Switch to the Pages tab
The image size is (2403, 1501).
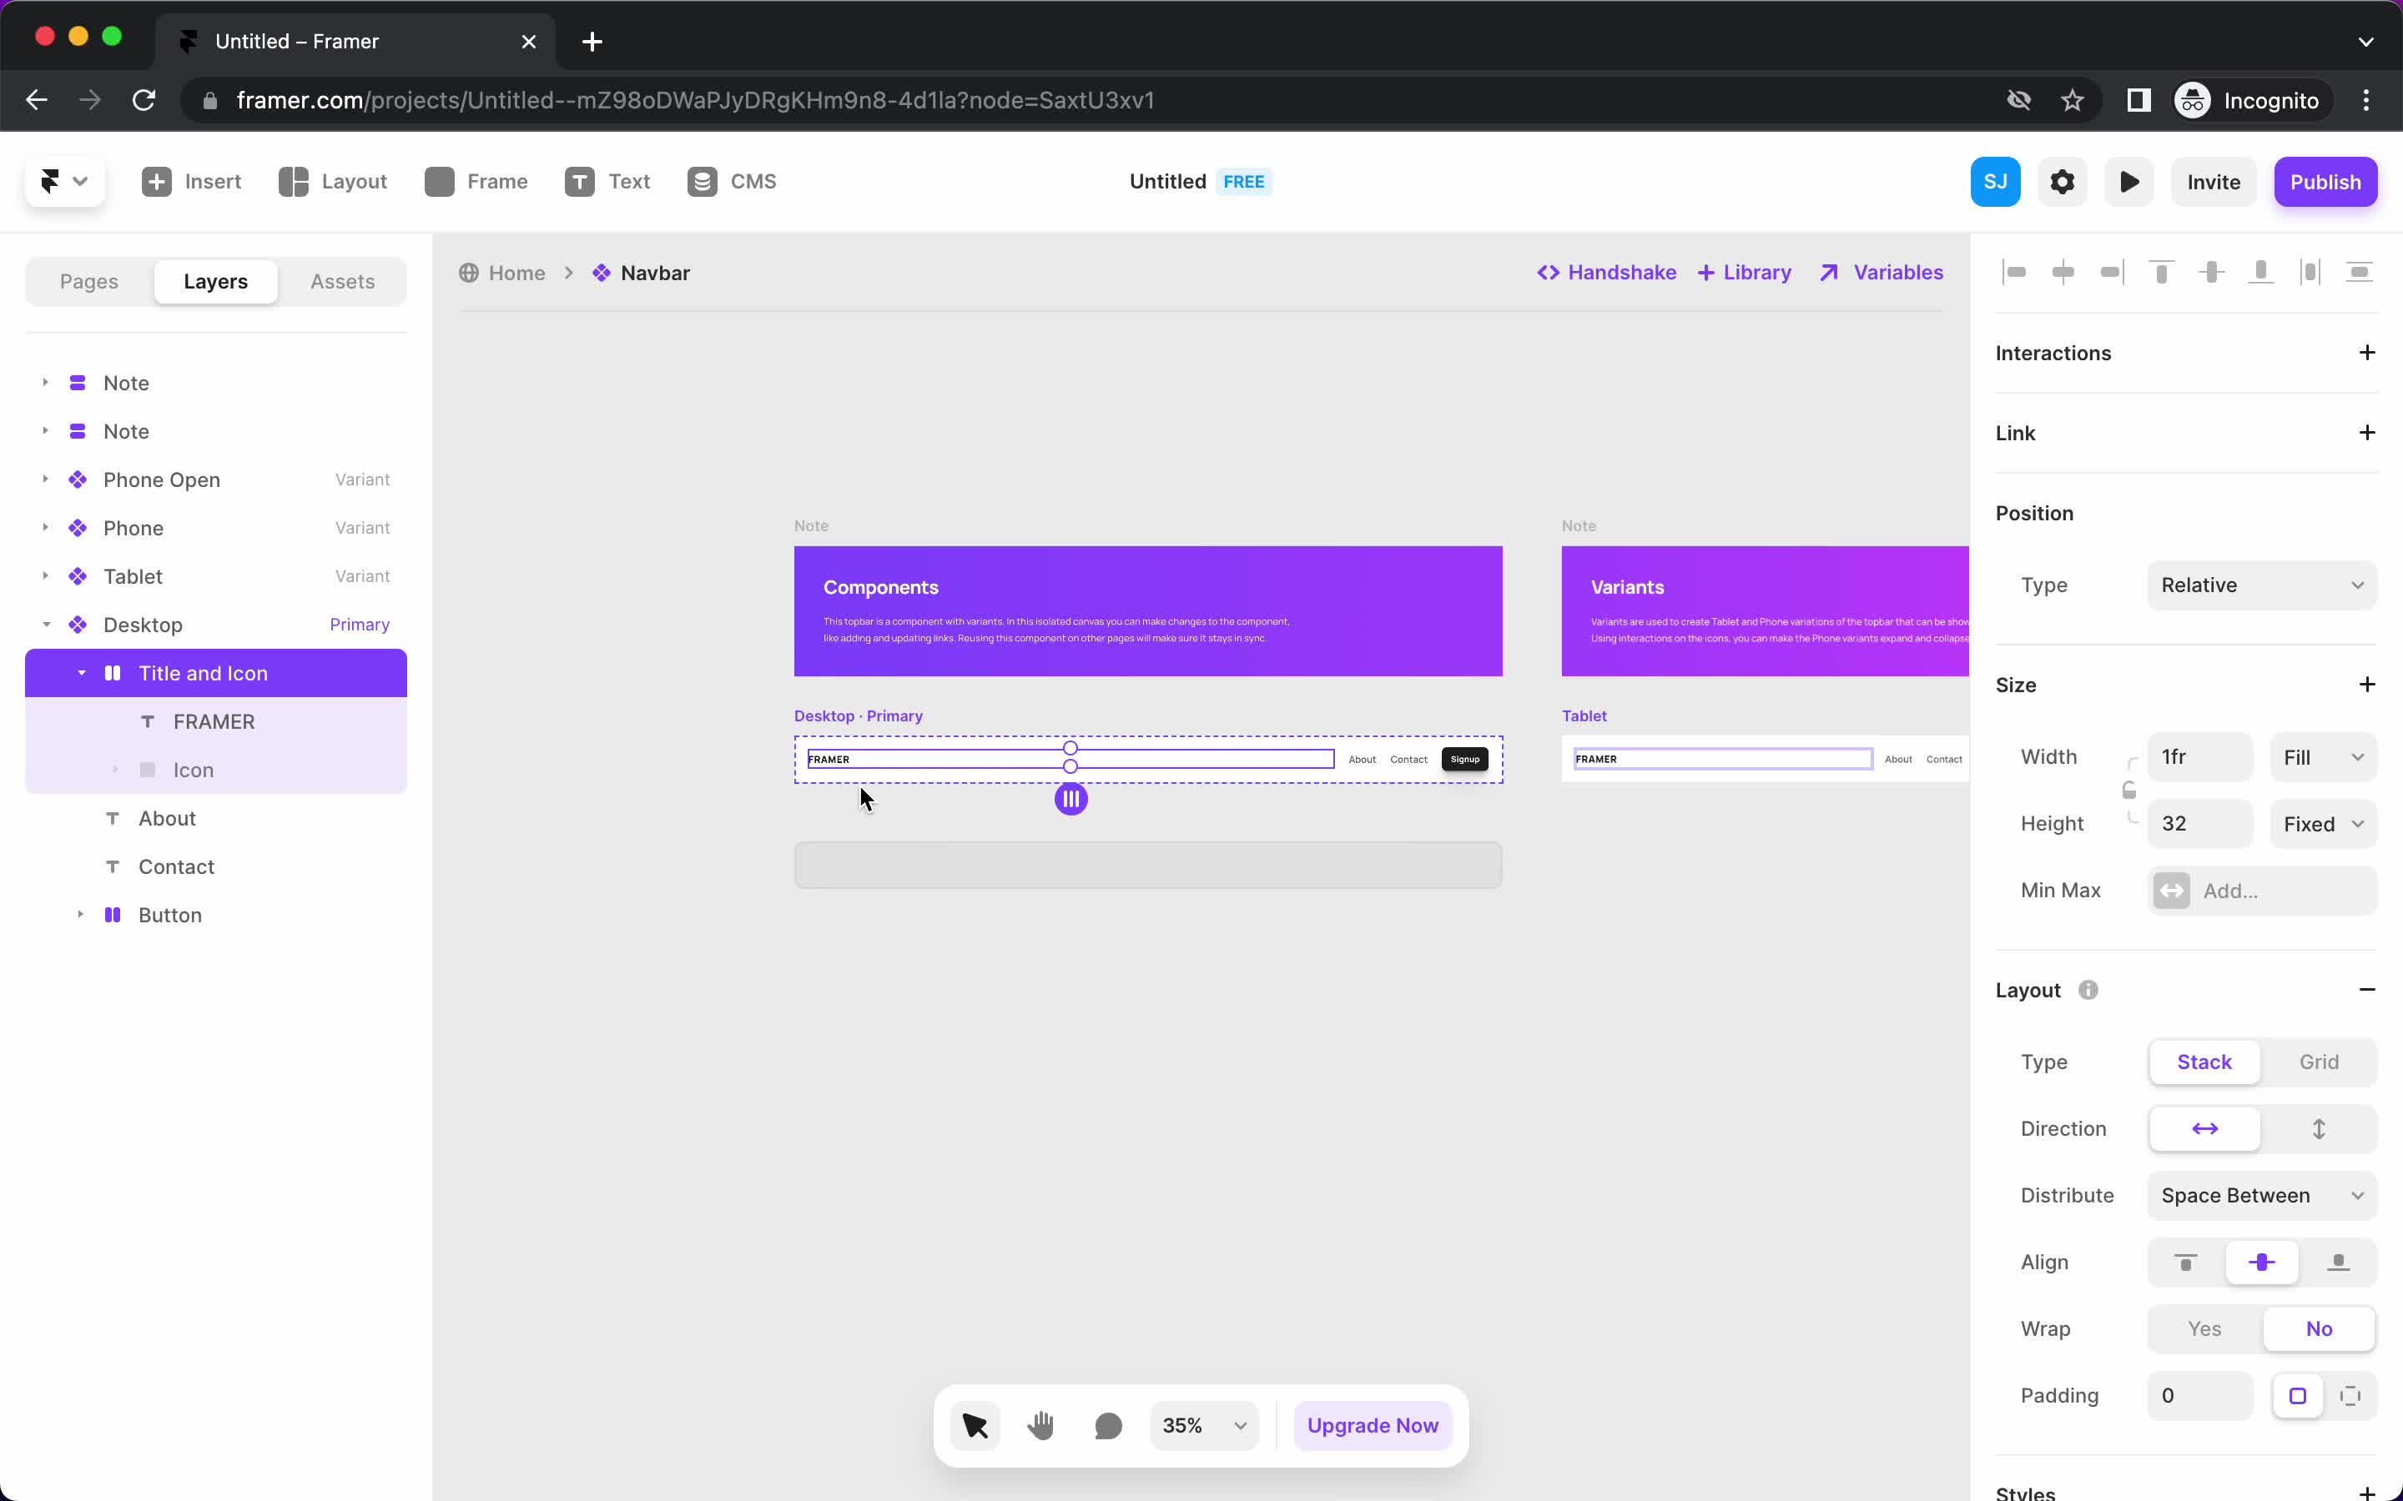click(x=88, y=280)
